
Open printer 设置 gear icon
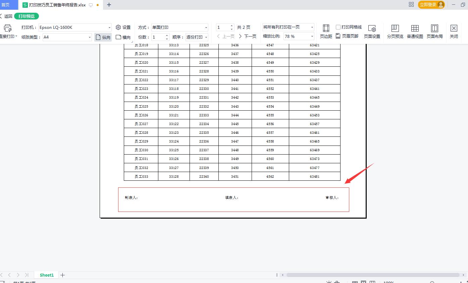click(118, 27)
